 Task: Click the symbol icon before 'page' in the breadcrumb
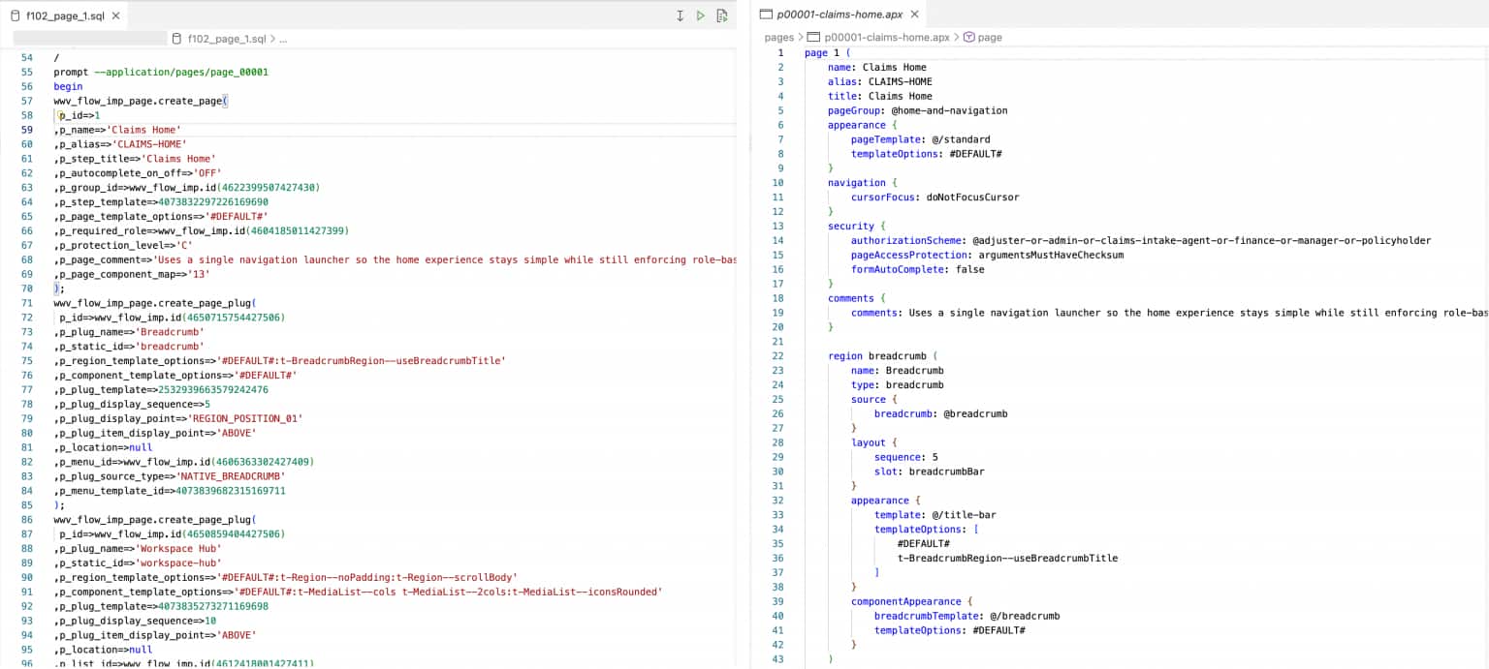click(968, 37)
